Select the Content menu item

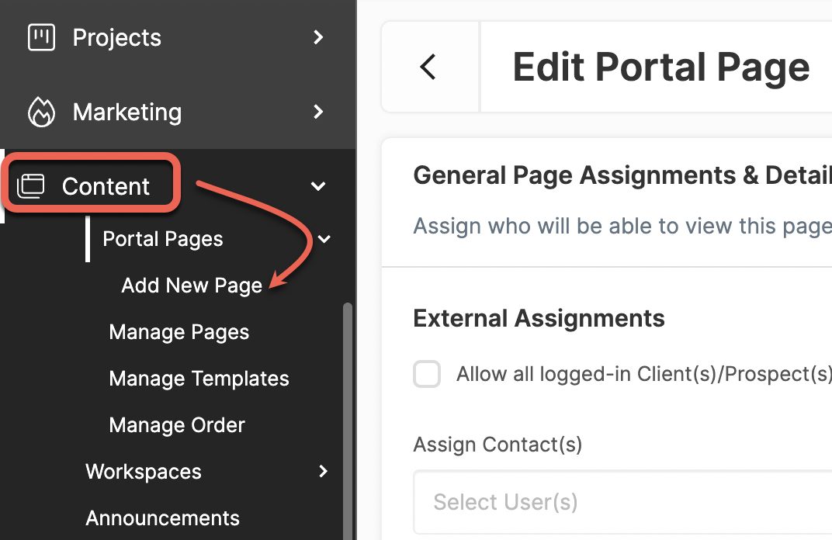[x=106, y=186]
